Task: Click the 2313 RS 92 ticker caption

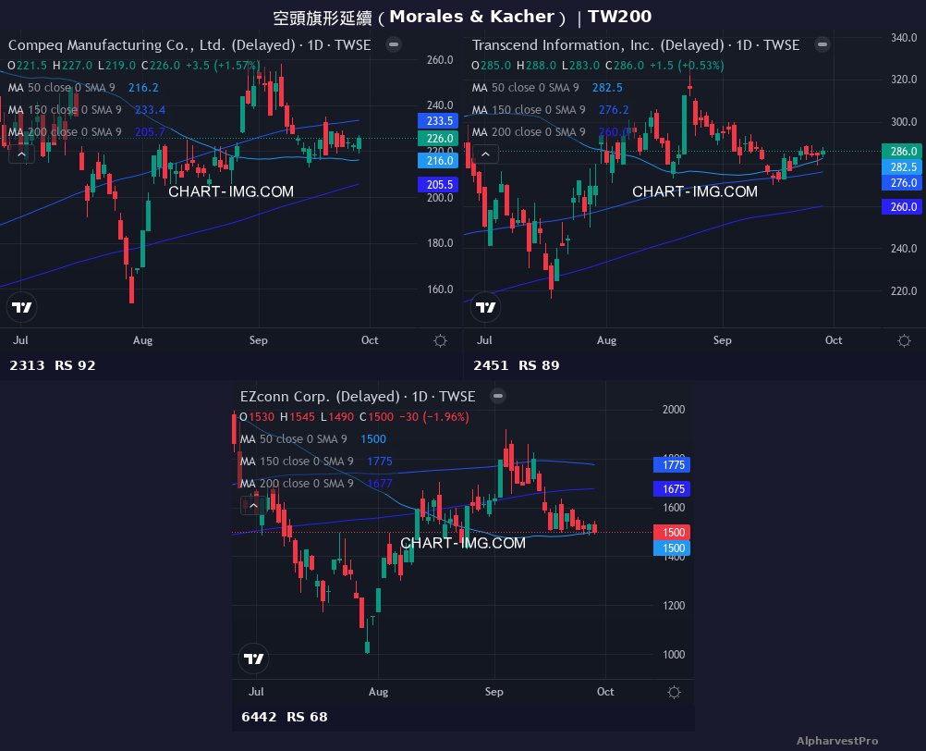Action: pos(52,365)
